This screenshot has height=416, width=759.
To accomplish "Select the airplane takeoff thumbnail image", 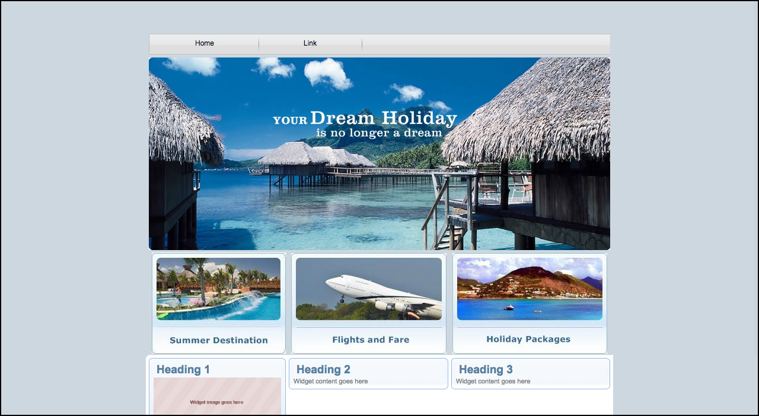I will pyautogui.click(x=368, y=289).
